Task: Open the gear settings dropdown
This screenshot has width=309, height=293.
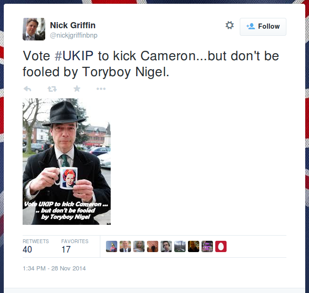Action: [229, 25]
